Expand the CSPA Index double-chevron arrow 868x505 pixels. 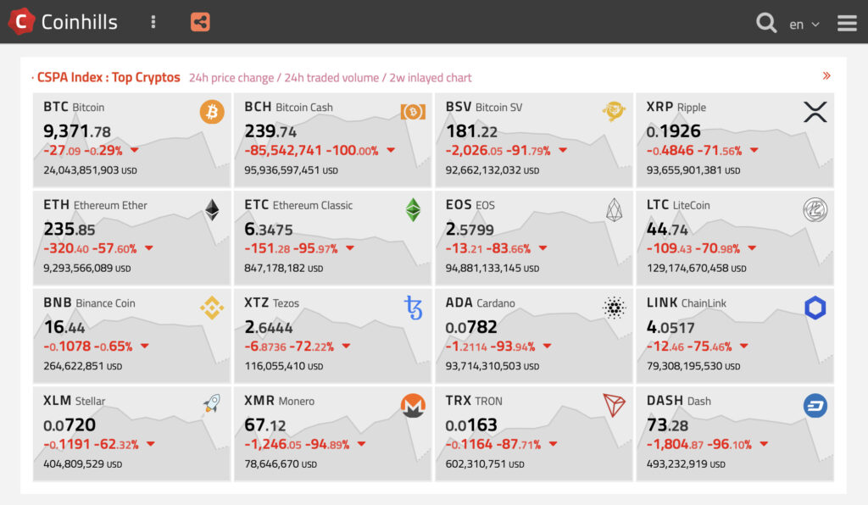826,75
